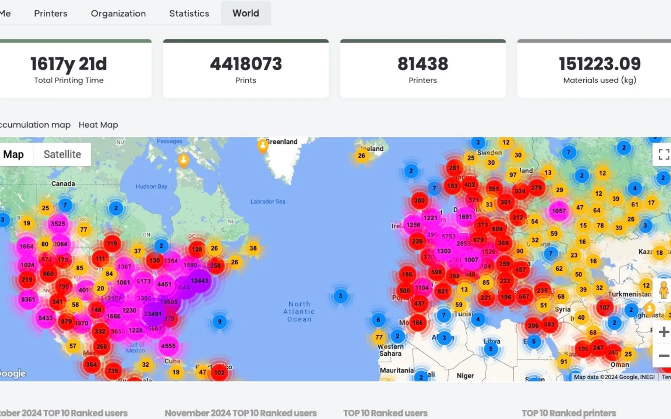The width and height of the screenshot is (671, 419).
Task: Click the blue 9 Atlantic cluster marker
Action: coord(219,322)
